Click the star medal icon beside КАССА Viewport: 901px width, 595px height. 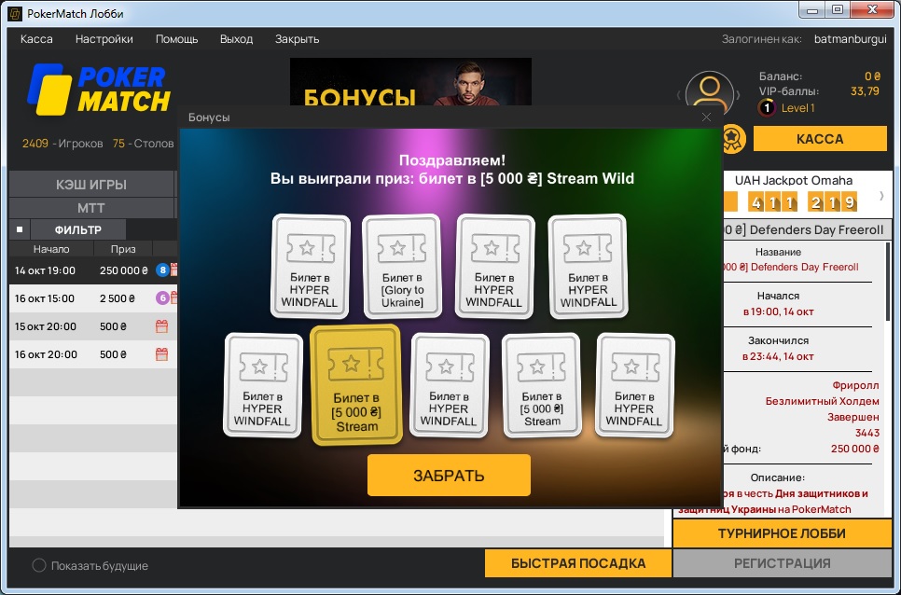coord(732,139)
